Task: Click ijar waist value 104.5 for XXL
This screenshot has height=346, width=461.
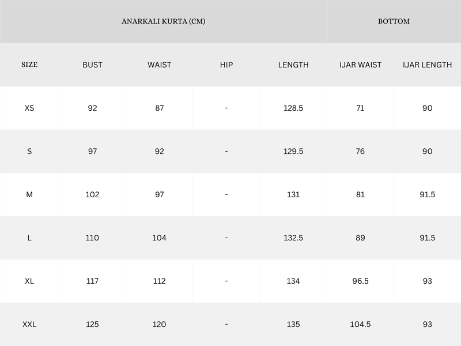Action: pos(360,325)
